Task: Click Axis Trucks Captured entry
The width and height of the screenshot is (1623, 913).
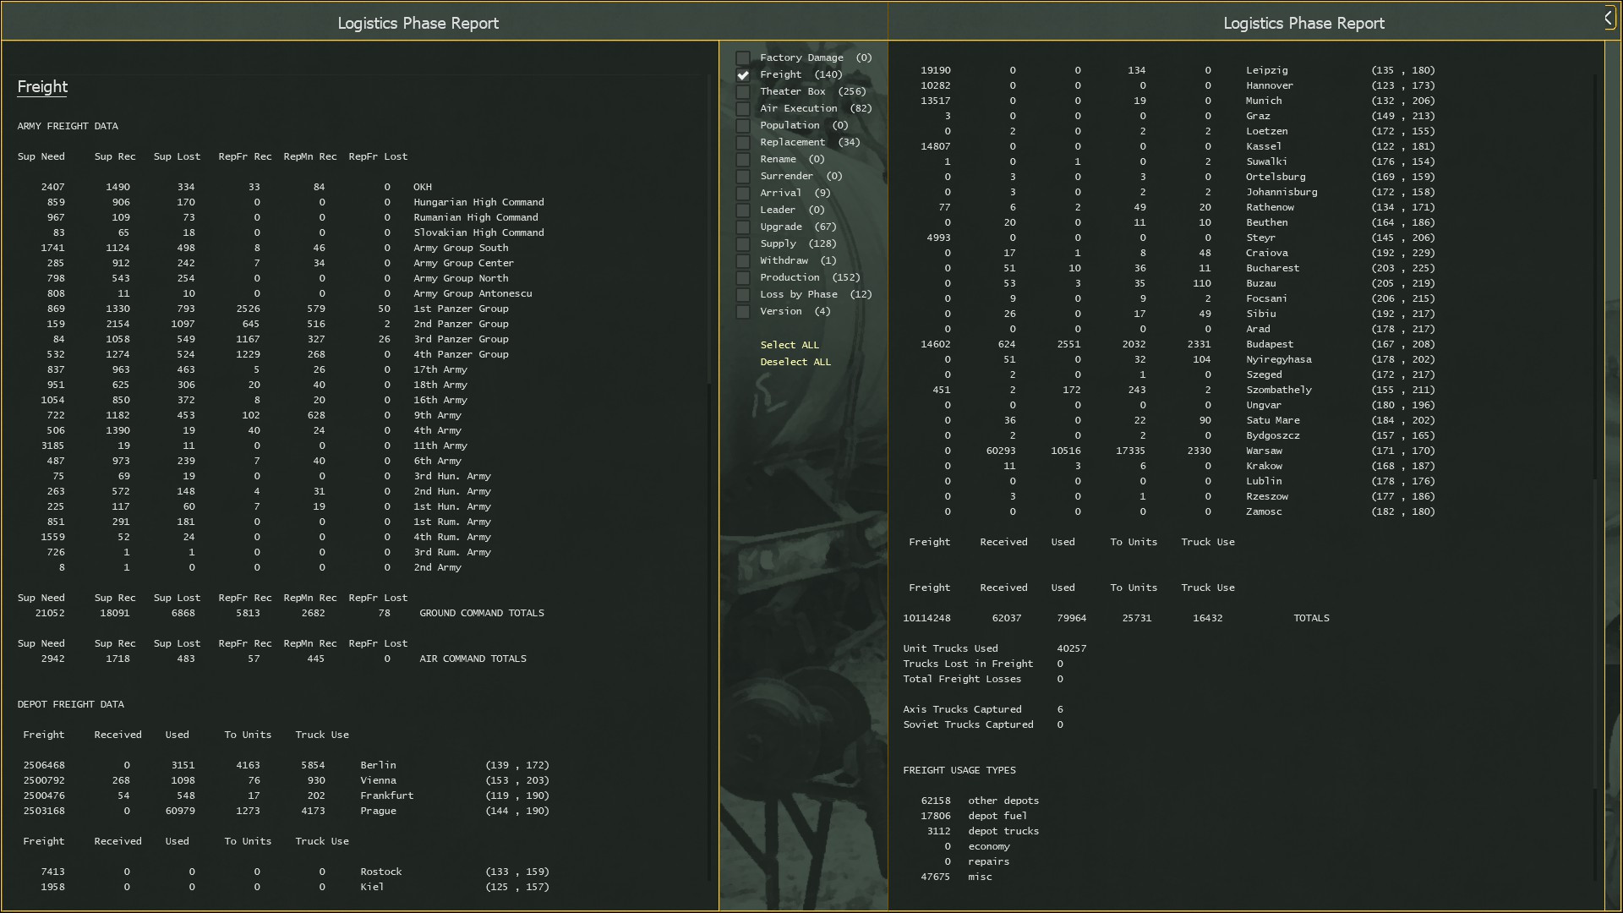Action: pos(983,709)
